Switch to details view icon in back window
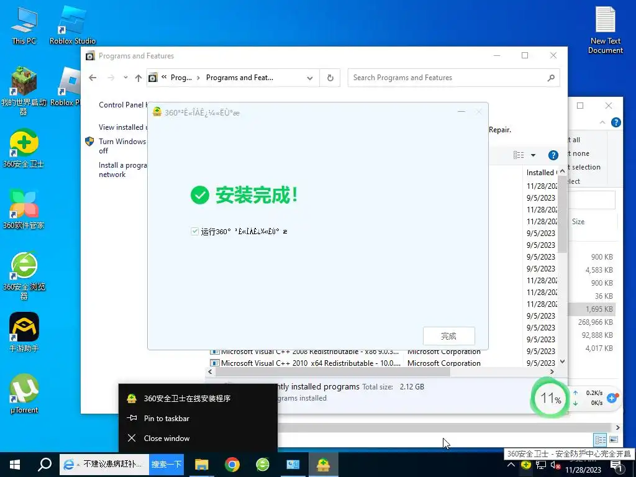This screenshot has width=636, height=477. point(600,440)
